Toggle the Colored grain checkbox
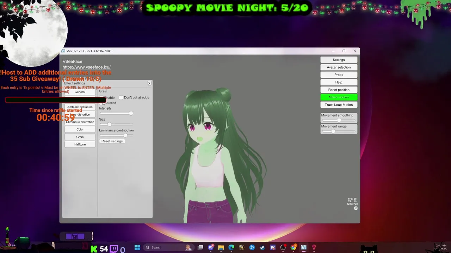 [x=101, y=103]
